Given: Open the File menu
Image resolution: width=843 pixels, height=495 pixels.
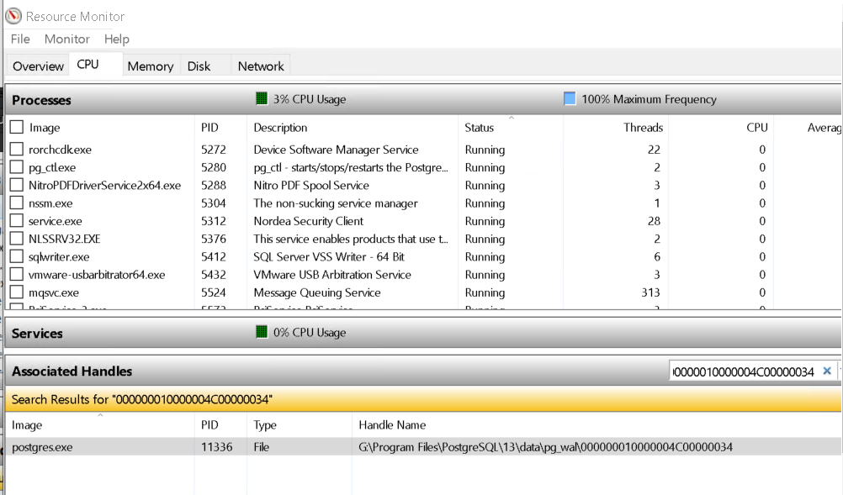Looking at the screenshot, I should click(x=20, y=39).
